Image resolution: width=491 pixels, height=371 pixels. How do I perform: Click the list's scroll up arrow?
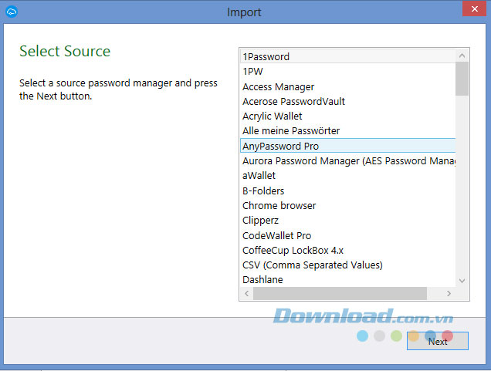(x=462, y=56)
